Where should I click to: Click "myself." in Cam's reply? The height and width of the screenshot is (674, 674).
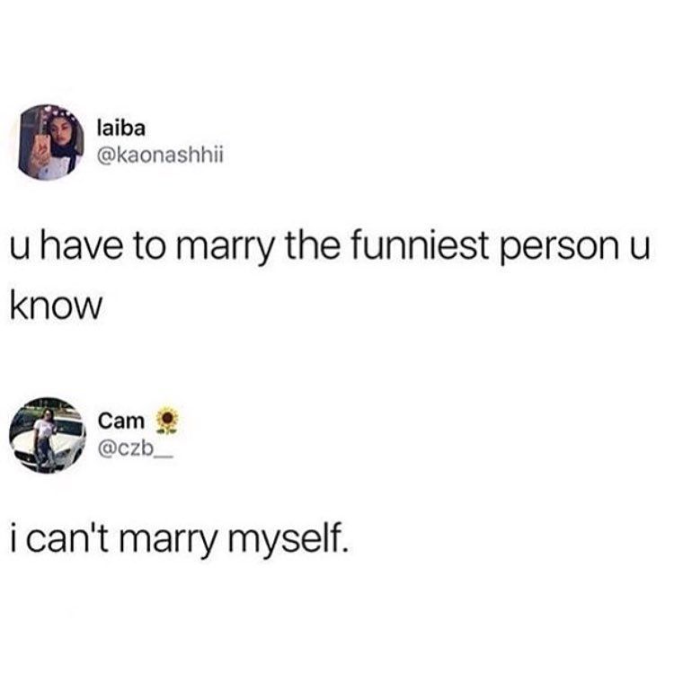click(x=287, y=538)
